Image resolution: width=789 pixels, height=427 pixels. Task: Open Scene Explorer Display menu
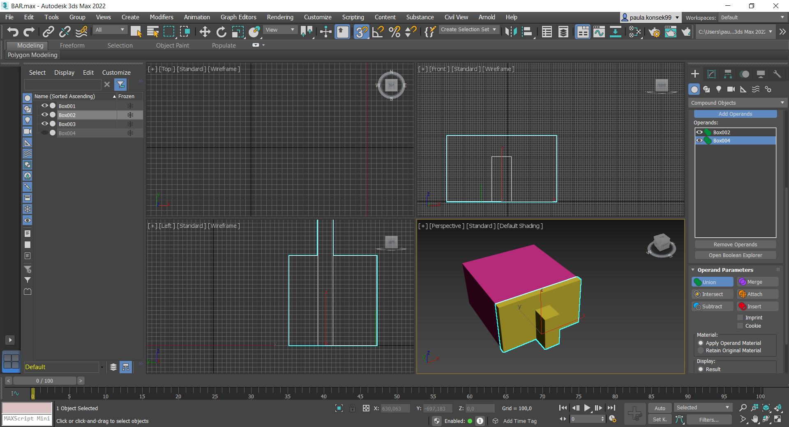[65, 73]
